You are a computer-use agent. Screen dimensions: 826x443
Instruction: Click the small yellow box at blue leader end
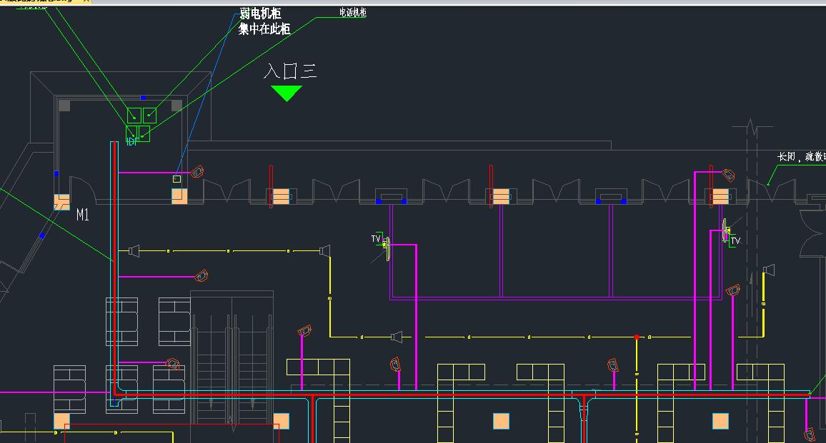[x=177, y=179]
